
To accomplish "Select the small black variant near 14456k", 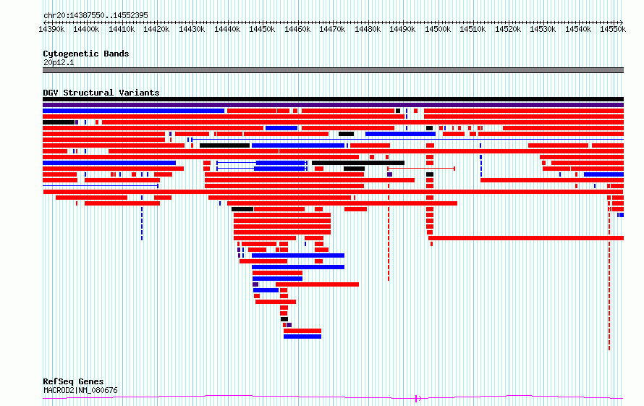I will [x=284, y=319].
